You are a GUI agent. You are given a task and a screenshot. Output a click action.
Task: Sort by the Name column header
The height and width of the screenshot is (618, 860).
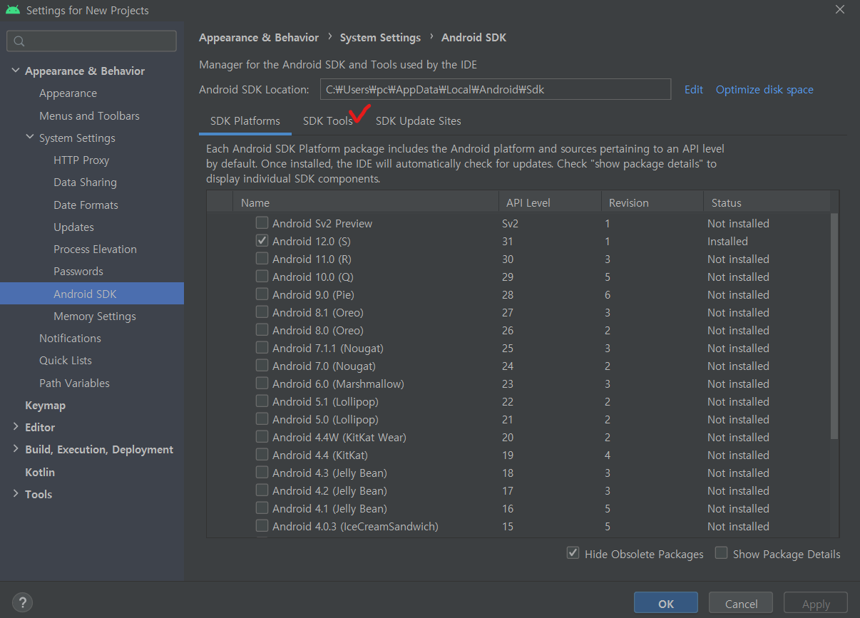point(366,203)
